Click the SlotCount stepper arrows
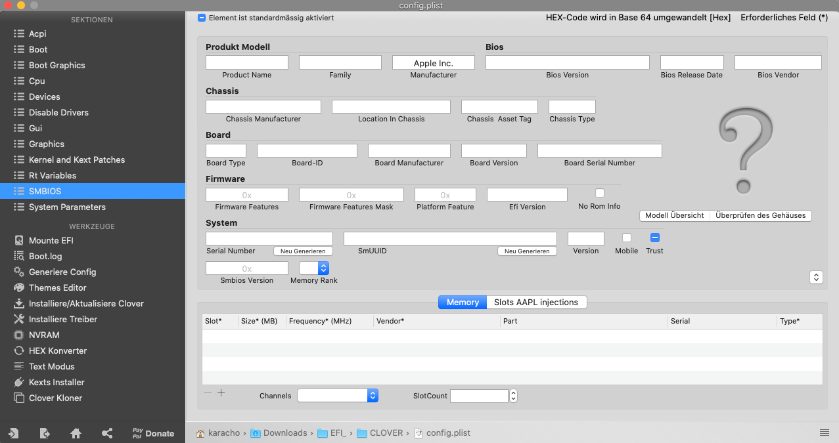 click(x=513, y=396)
